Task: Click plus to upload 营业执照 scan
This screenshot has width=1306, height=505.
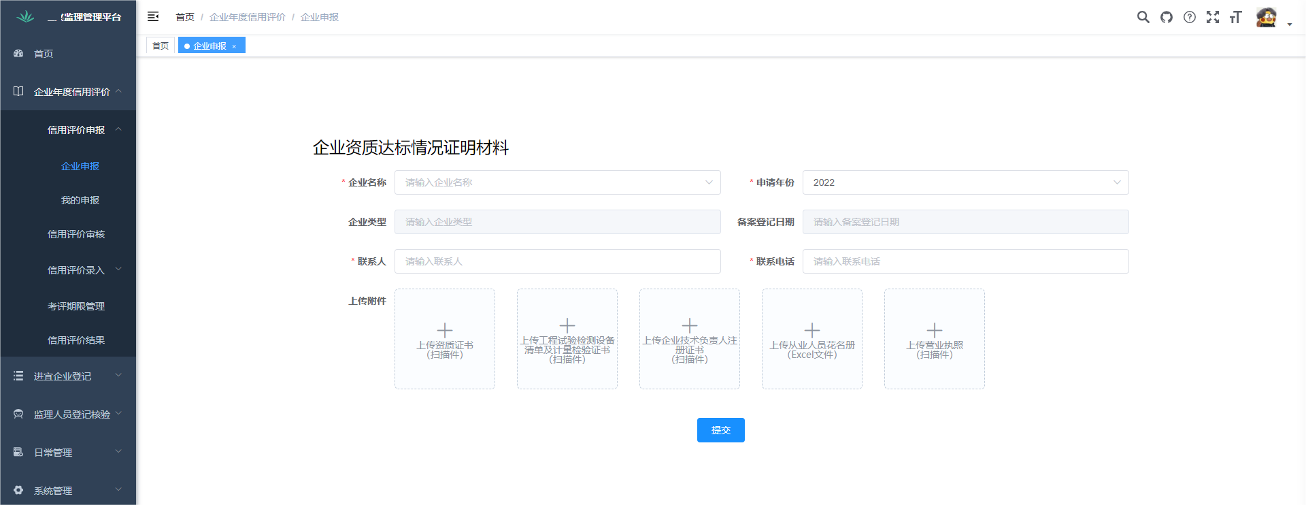Action: (x=934, y=331)
